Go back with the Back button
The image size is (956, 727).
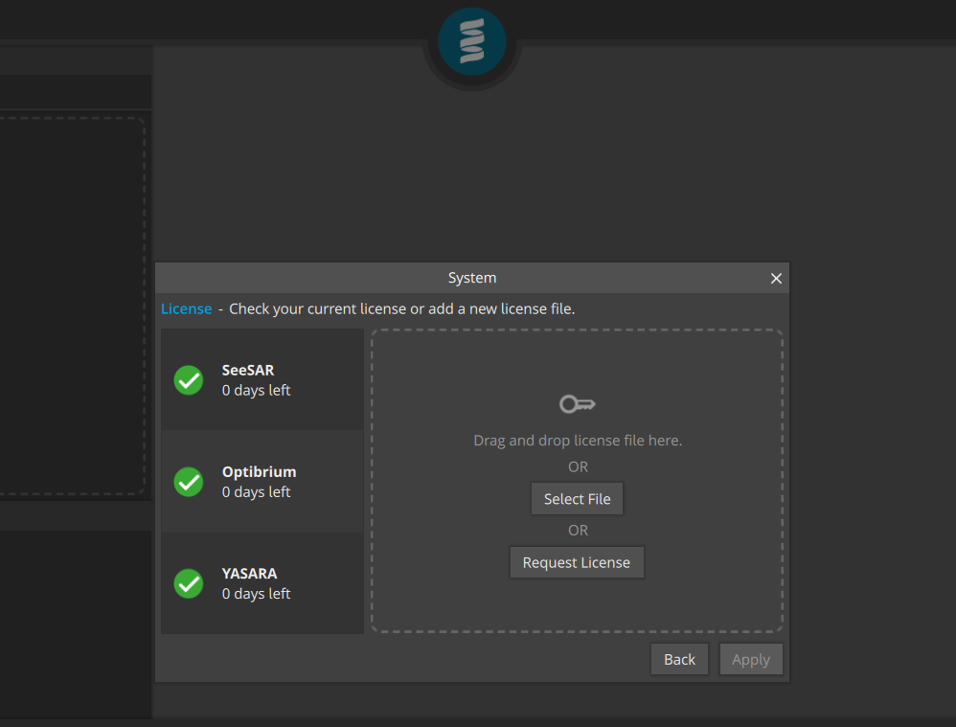click(x=679, y=659)
